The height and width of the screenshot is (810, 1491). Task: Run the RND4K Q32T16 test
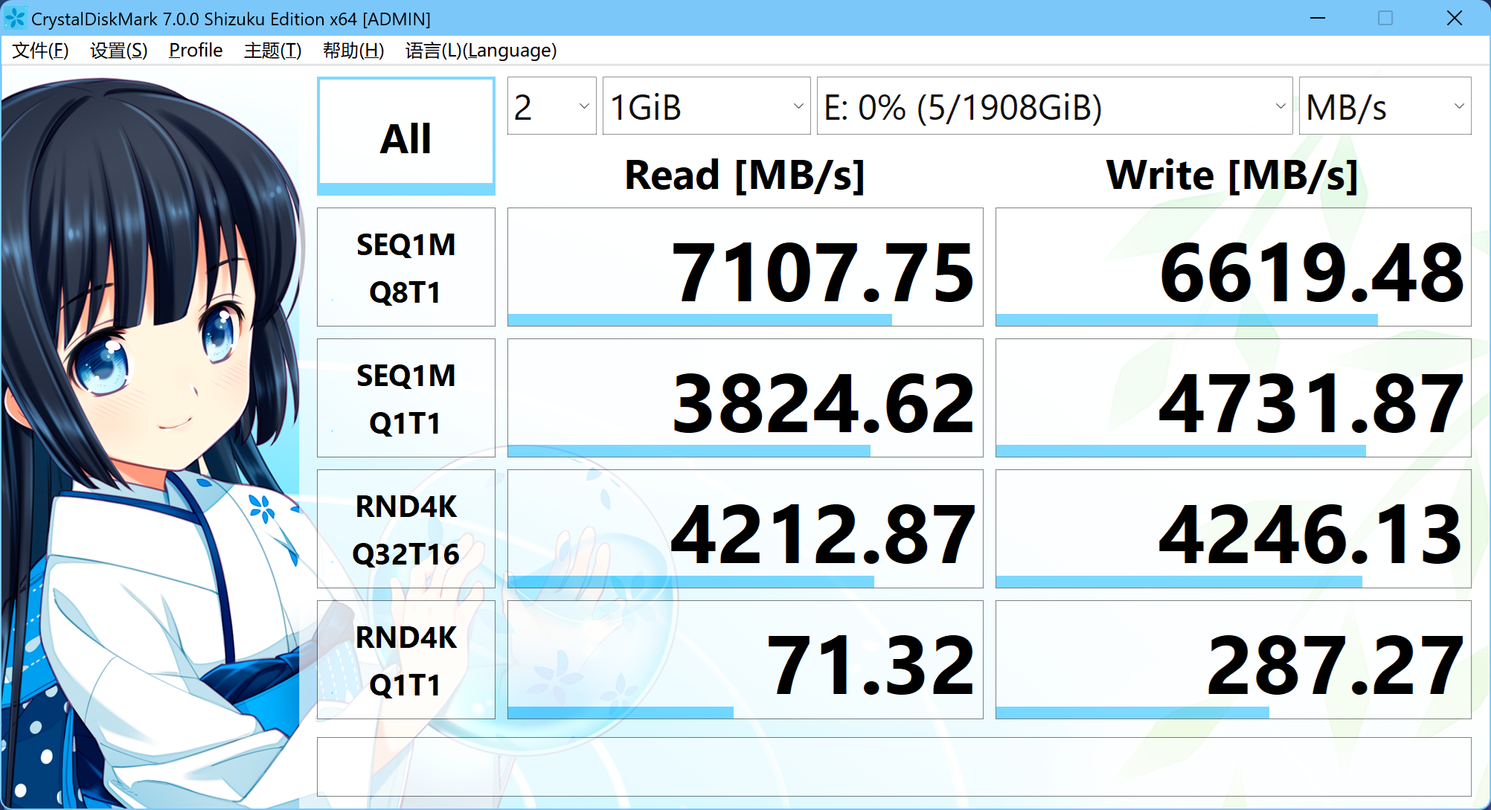tap(406, 529)
